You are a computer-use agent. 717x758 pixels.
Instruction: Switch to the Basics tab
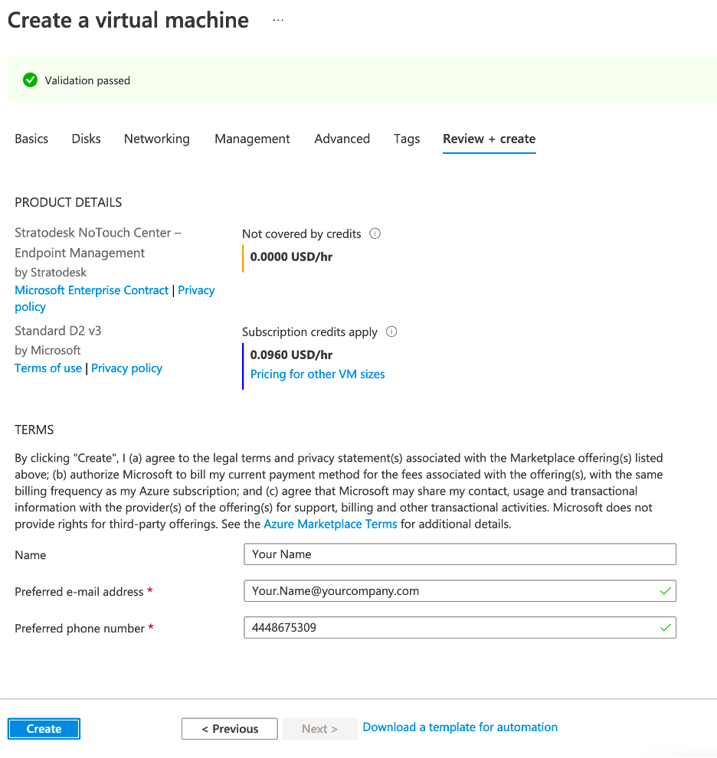pyautogui.click(x=31, y=139)
